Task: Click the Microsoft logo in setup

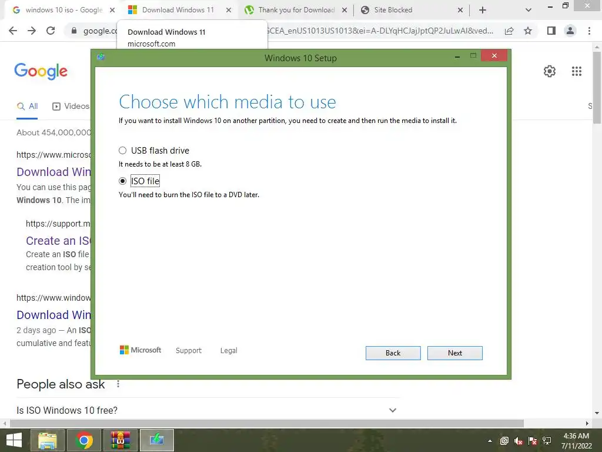Action: pos(141,350)
